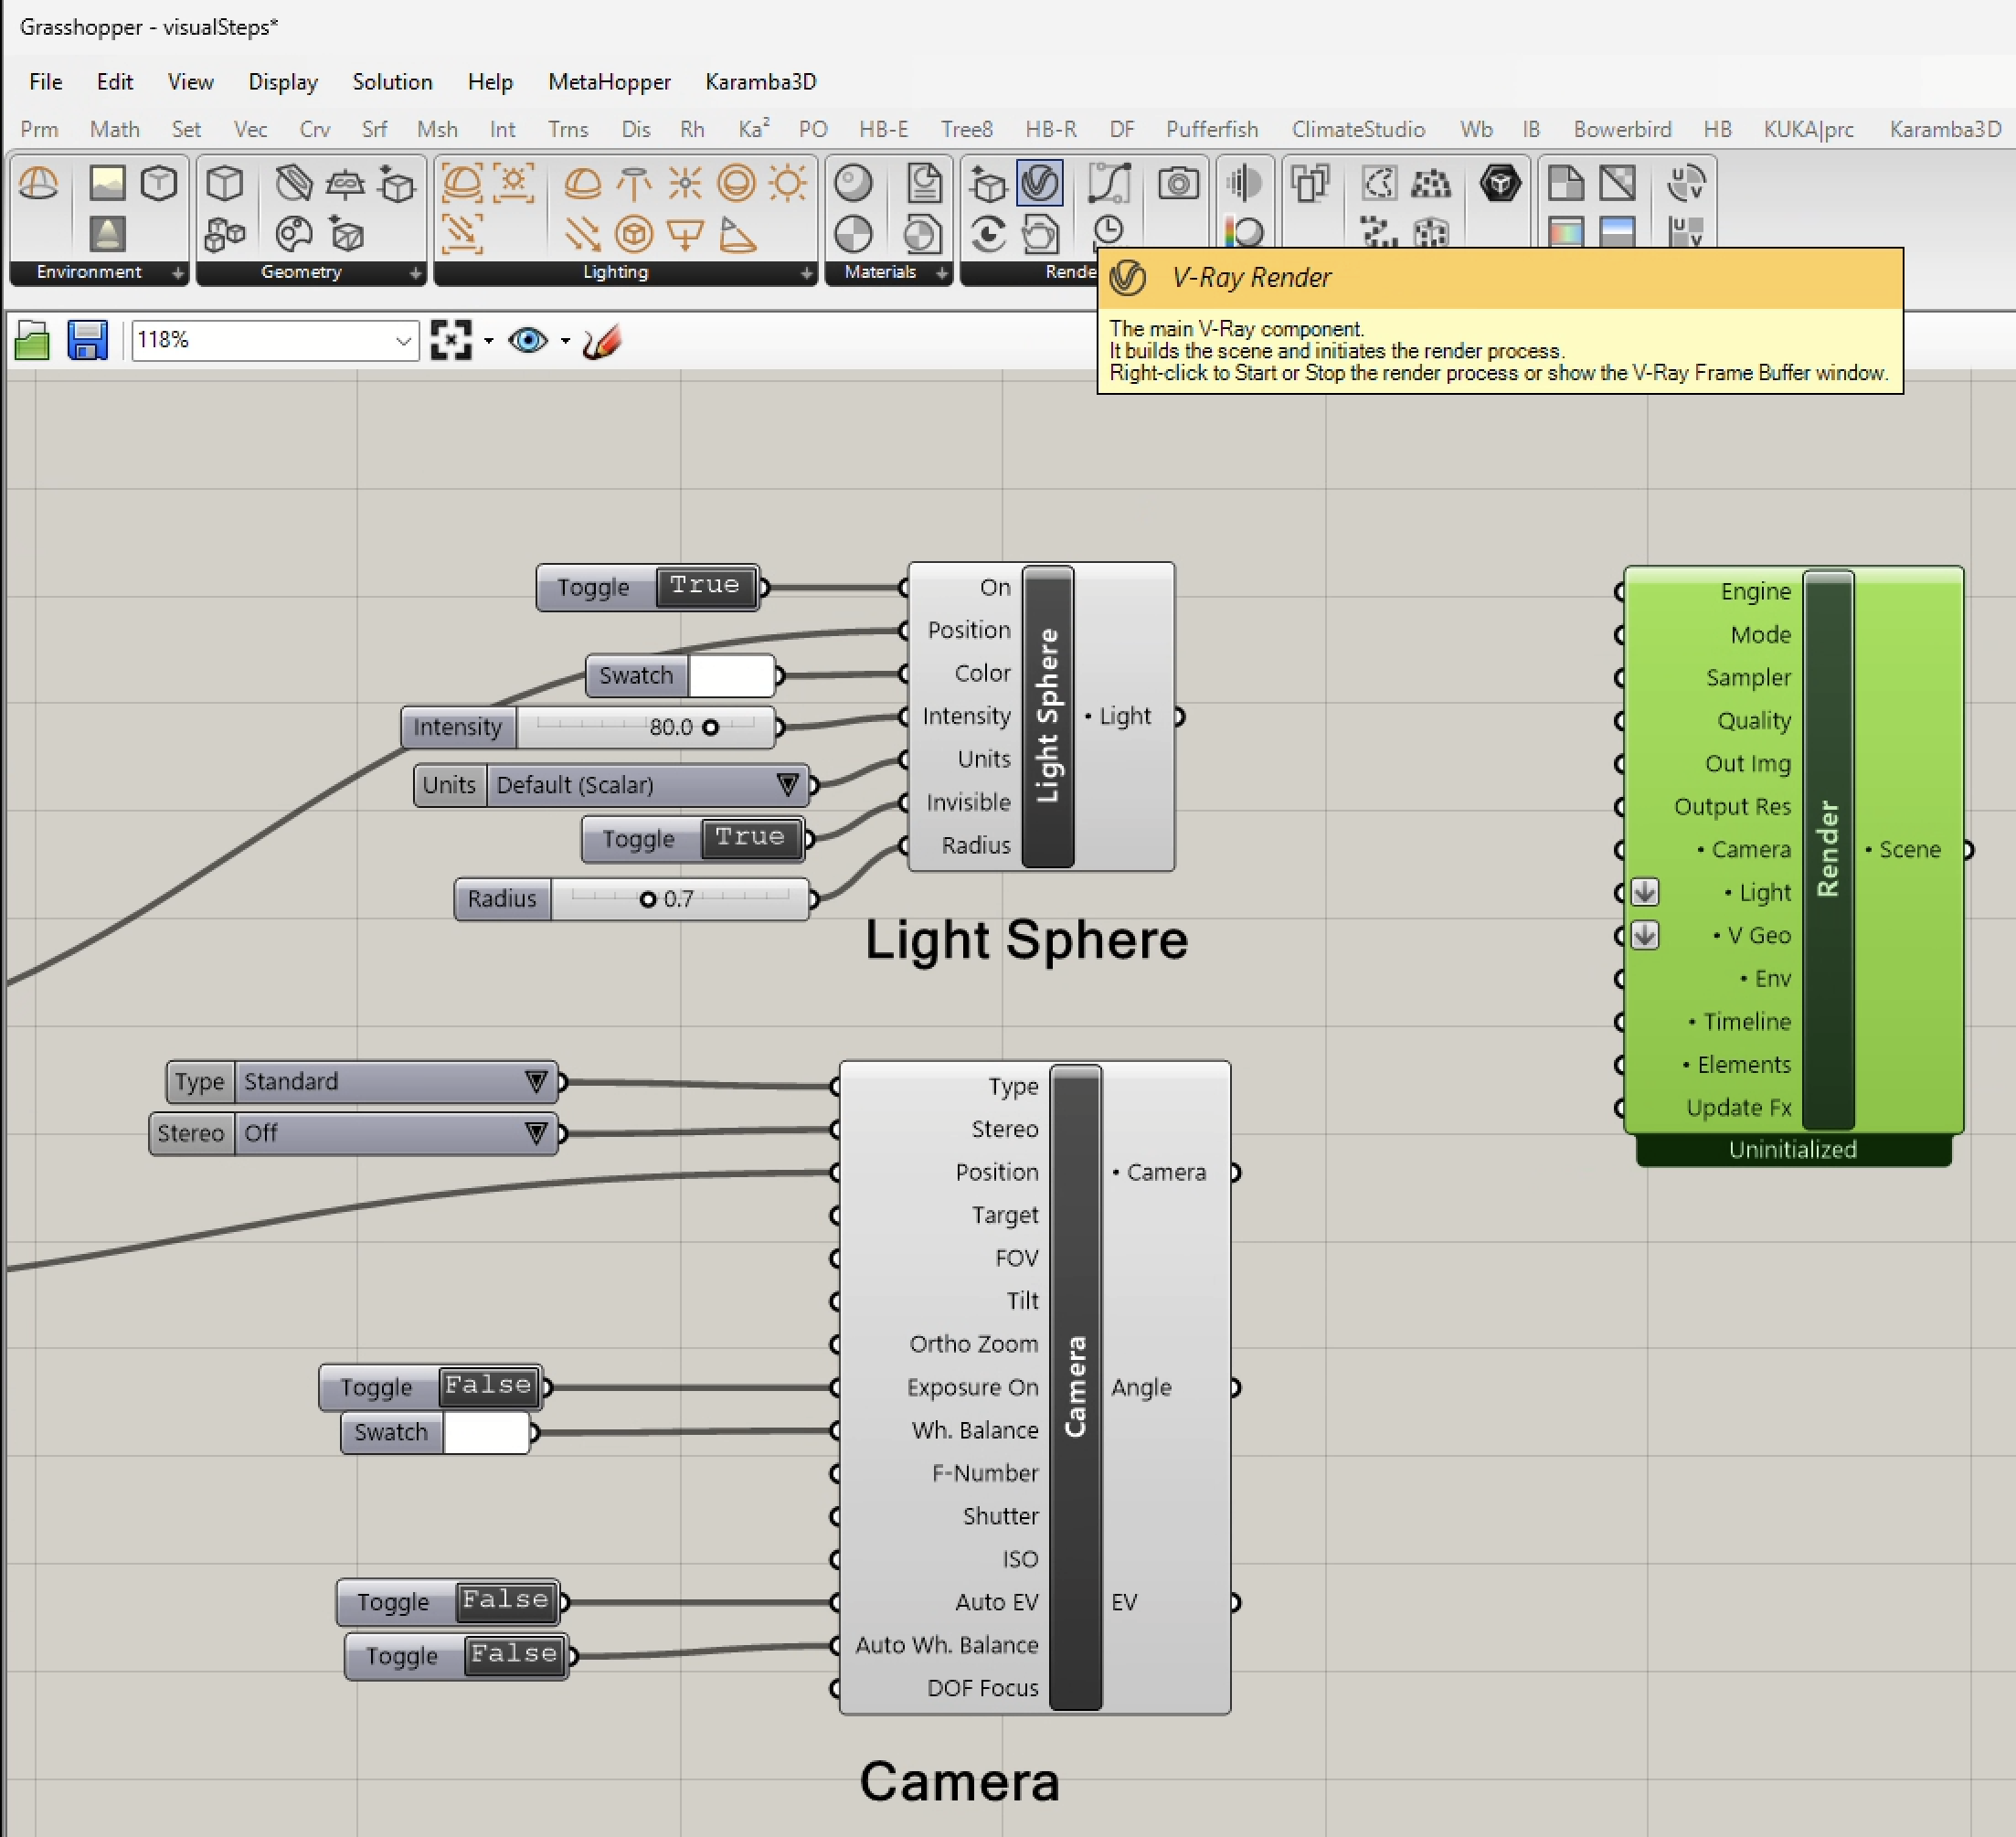This screenshot has width=2016, height=1837.
Task: Toggle the Auto Wh. Balance False value
Action: pyautogui.click(x=513, y=1655)
